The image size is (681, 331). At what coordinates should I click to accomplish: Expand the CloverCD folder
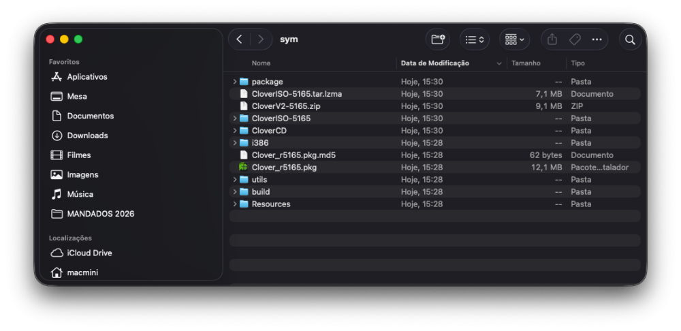click(234, 130)
